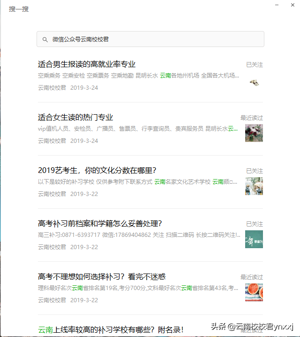Screen dimensions: 300x337
Task: Click 云南校校君 source under 高考不理想 article
Action: click(52, 300)
